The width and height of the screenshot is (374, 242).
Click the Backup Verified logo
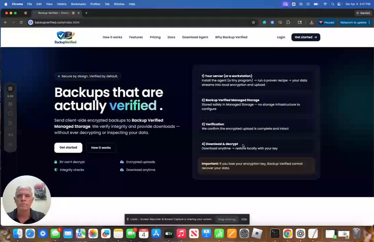(x=65, y=37)
